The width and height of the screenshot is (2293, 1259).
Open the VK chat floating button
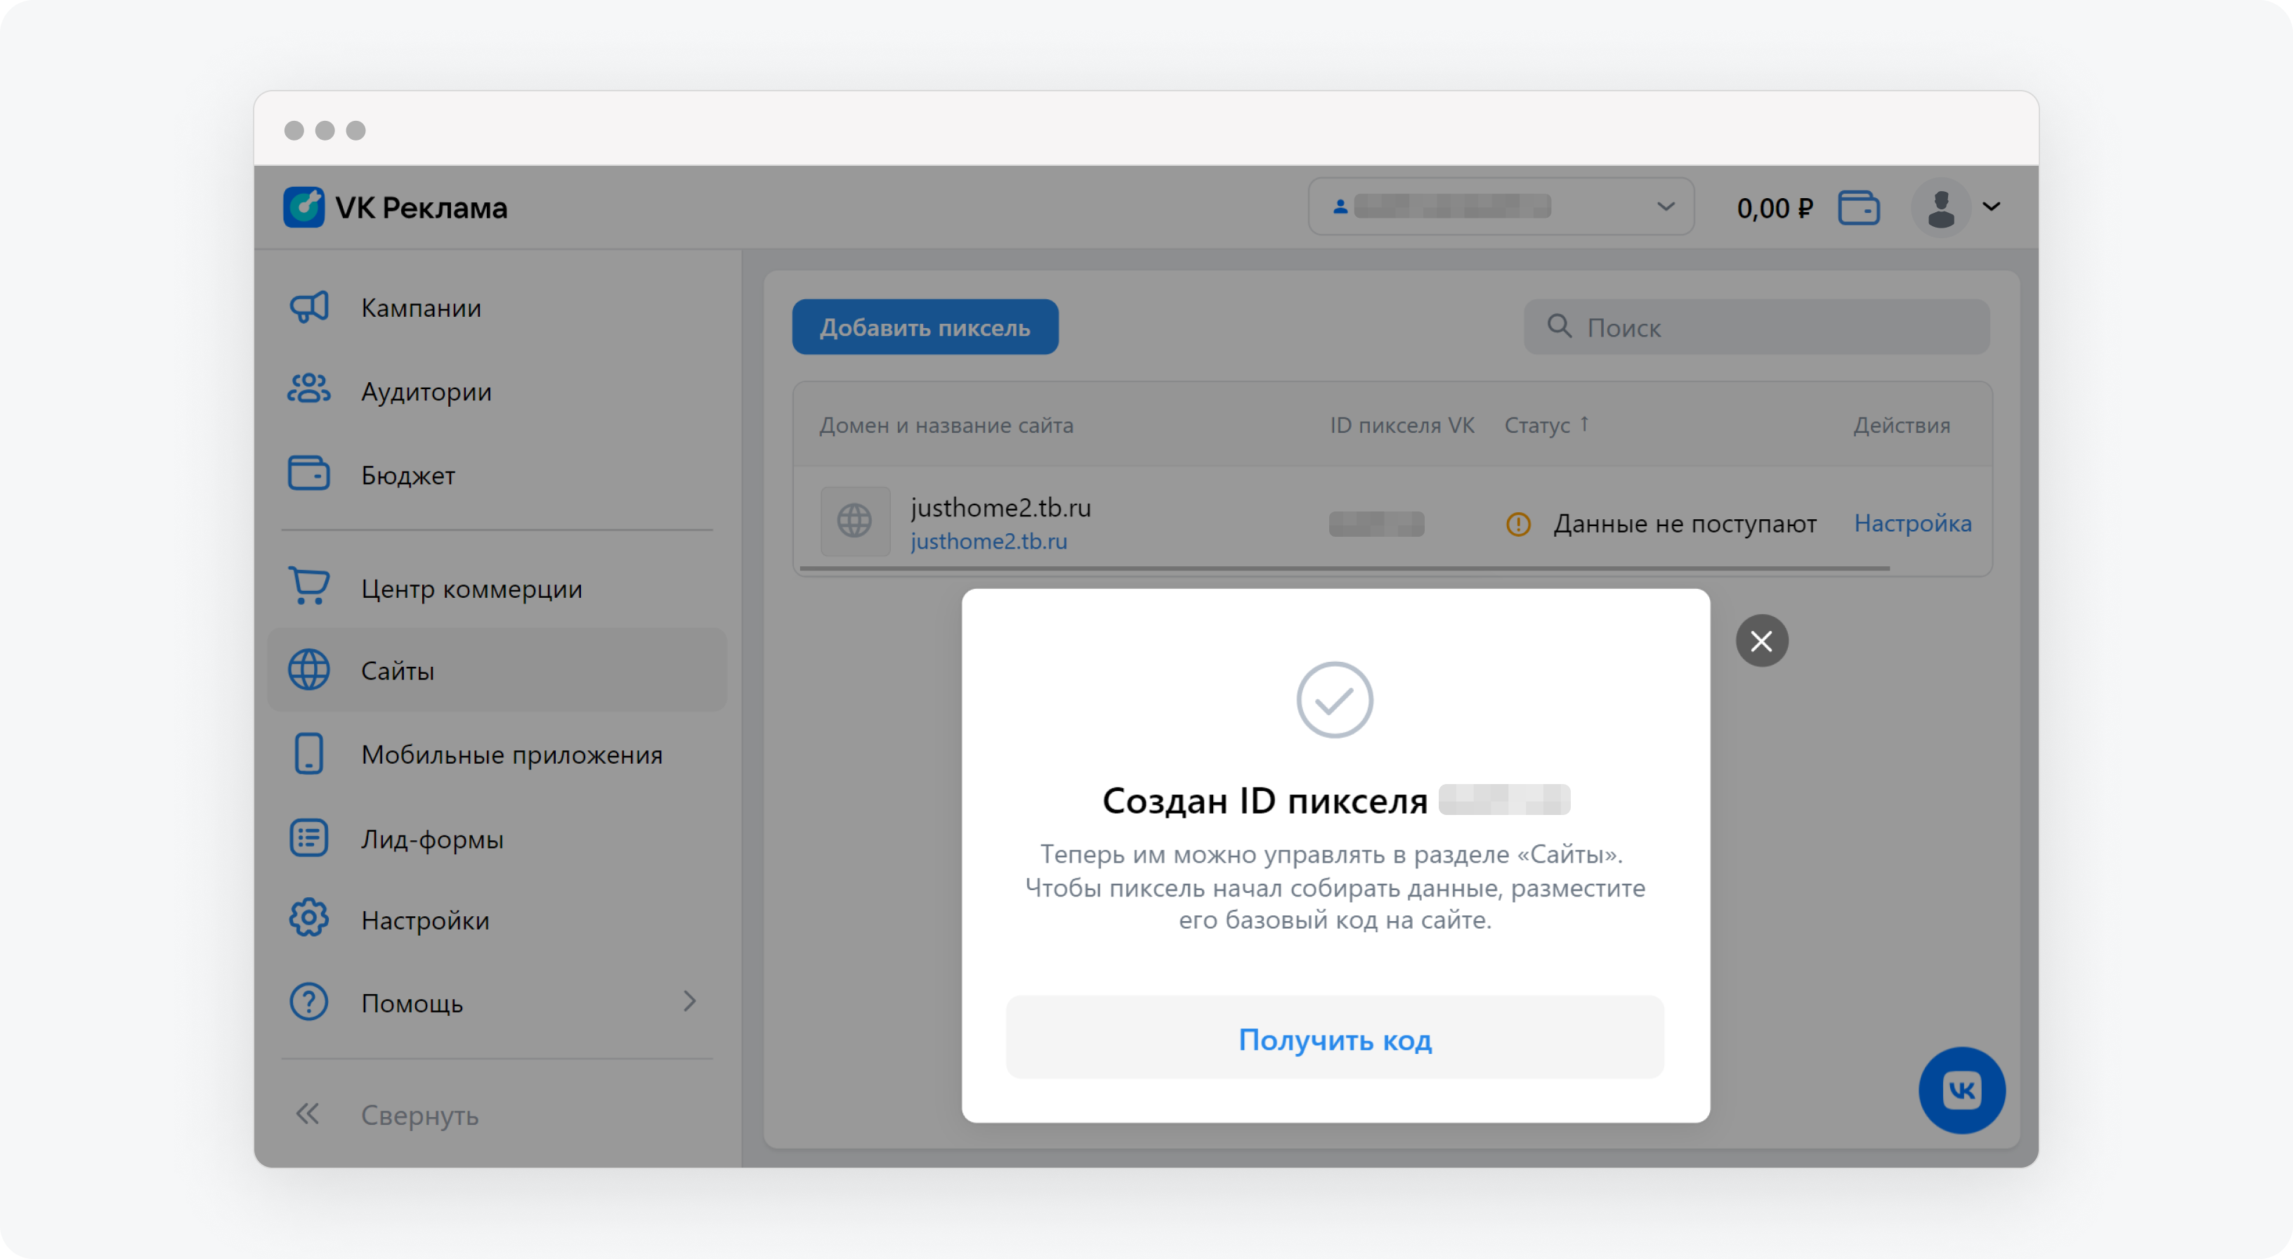(1961, 1090)
